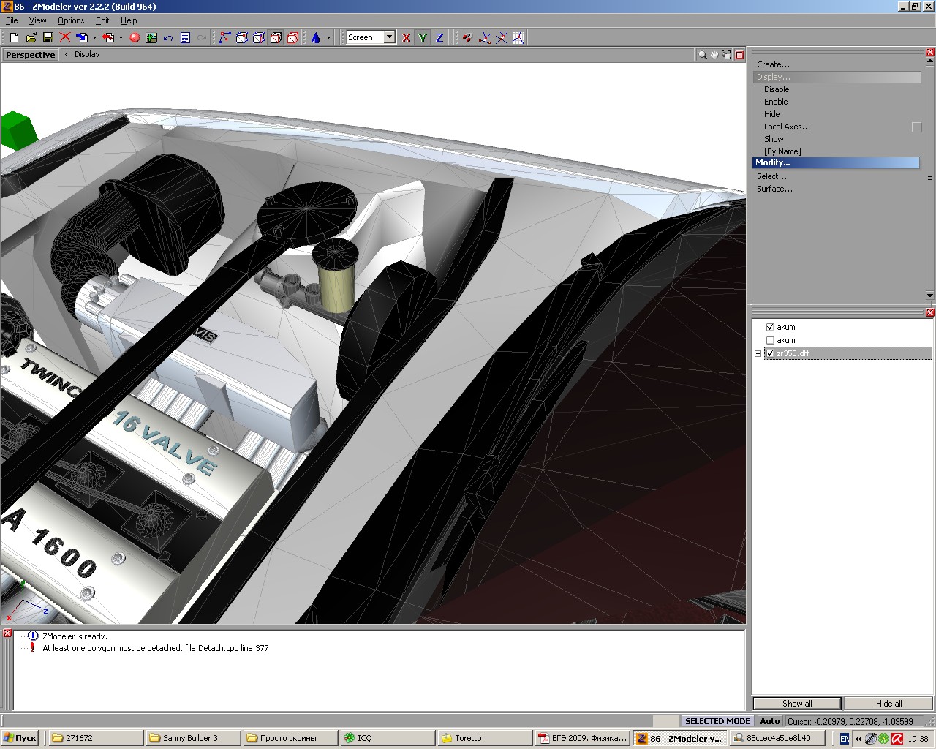The image size is (936, 749).
Task: Select the Hide display command
Action: pos(772,114)
